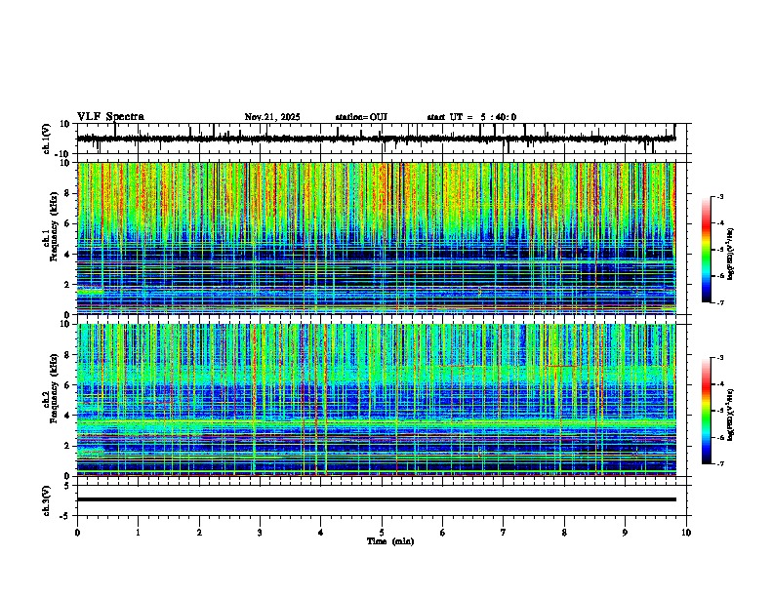Click the flat black ch.3 voltage trace
Image resolution: width=773 pixels, height=597 pixels.
(377, 499)
